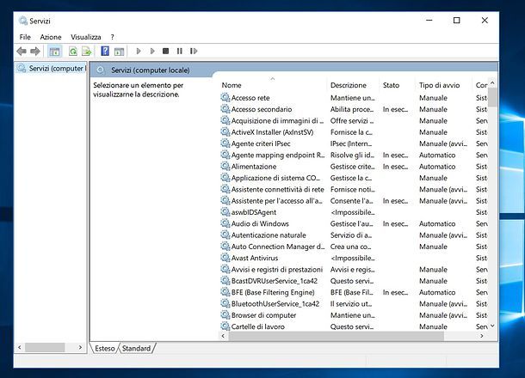
Task: Click the second play arrow toolbar icon
Action: pyautogui.click(x=152, y=52)
